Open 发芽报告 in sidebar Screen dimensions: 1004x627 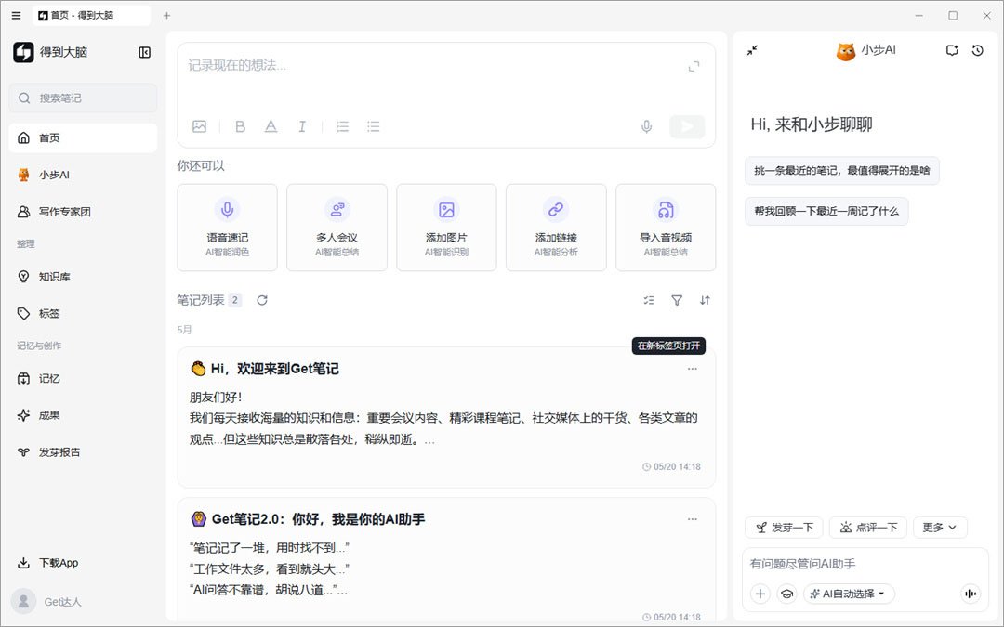coord(83,452)
